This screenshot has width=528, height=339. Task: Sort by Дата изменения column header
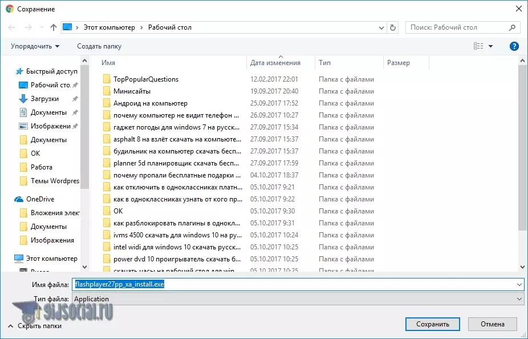pos(275,63)
